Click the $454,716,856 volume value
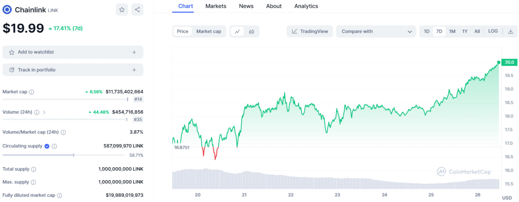Image resolution: width=519 pixels, height=202 pixels. (x=128, y=112)
